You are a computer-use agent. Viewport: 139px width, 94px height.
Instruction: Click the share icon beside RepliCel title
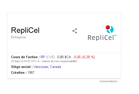point(75,31)
